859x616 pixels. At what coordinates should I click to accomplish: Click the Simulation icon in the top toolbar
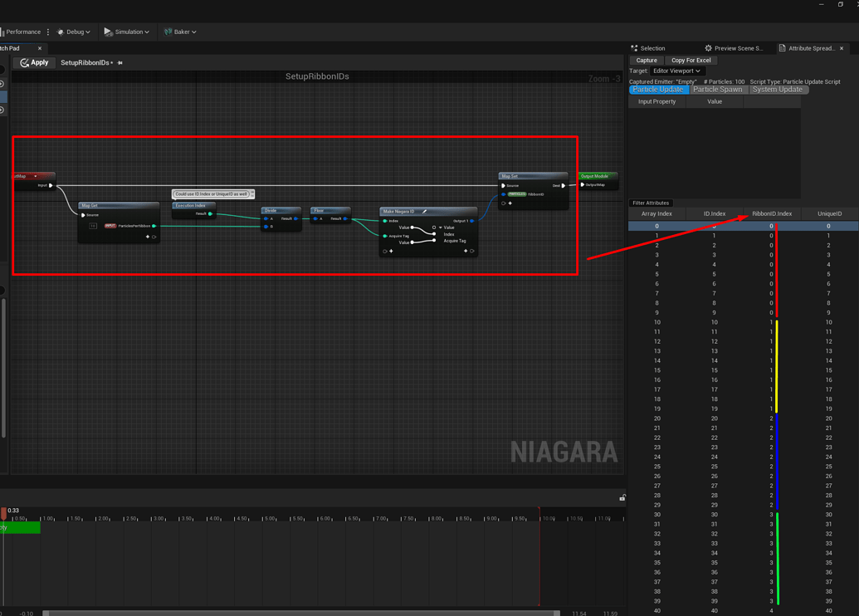(x=107, y=32)
